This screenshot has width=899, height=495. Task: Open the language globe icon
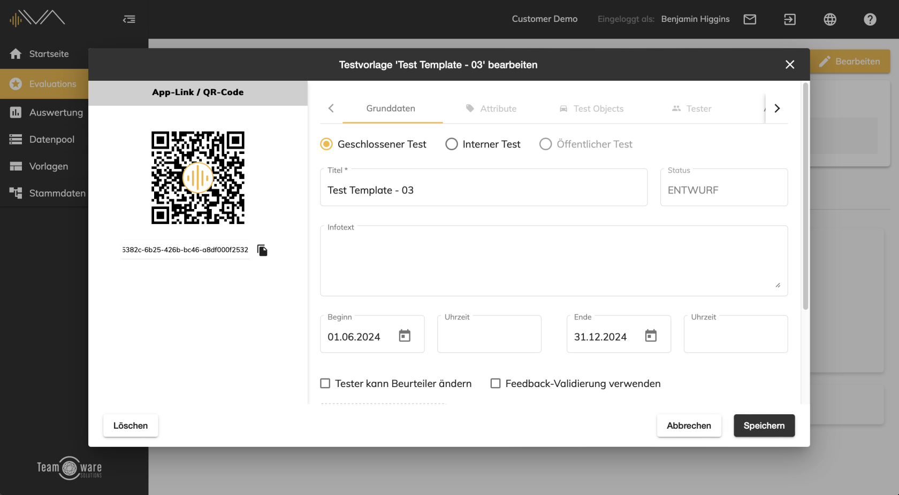pos(830,19)
